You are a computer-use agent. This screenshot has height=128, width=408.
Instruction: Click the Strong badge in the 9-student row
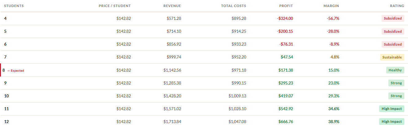click(396, 83)
